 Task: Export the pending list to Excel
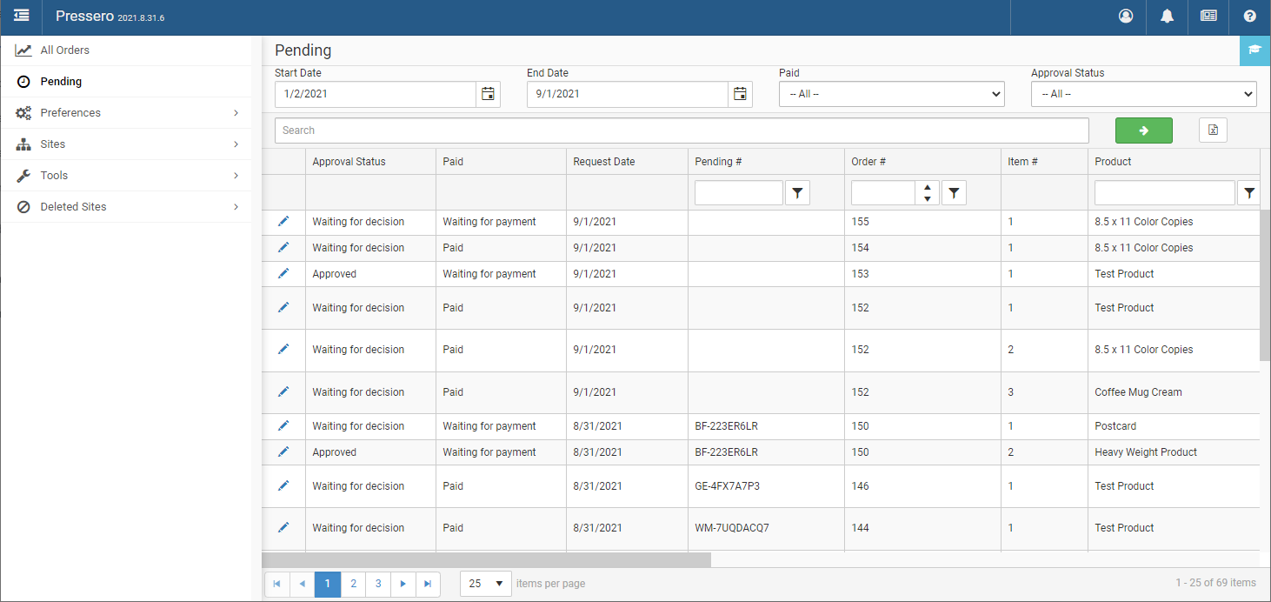coord(1213,130)
